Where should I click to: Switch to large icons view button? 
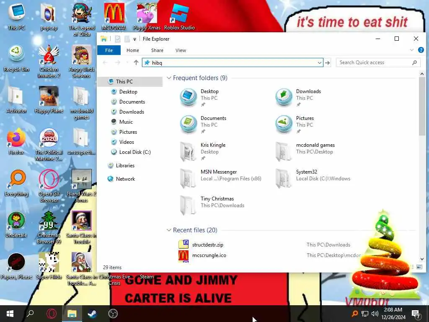419,267
